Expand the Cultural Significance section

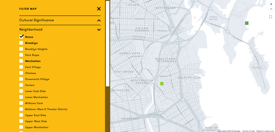coord(99,20)
